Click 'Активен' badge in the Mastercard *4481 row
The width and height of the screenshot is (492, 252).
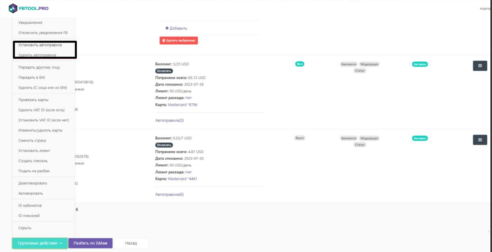click(420, 138)
